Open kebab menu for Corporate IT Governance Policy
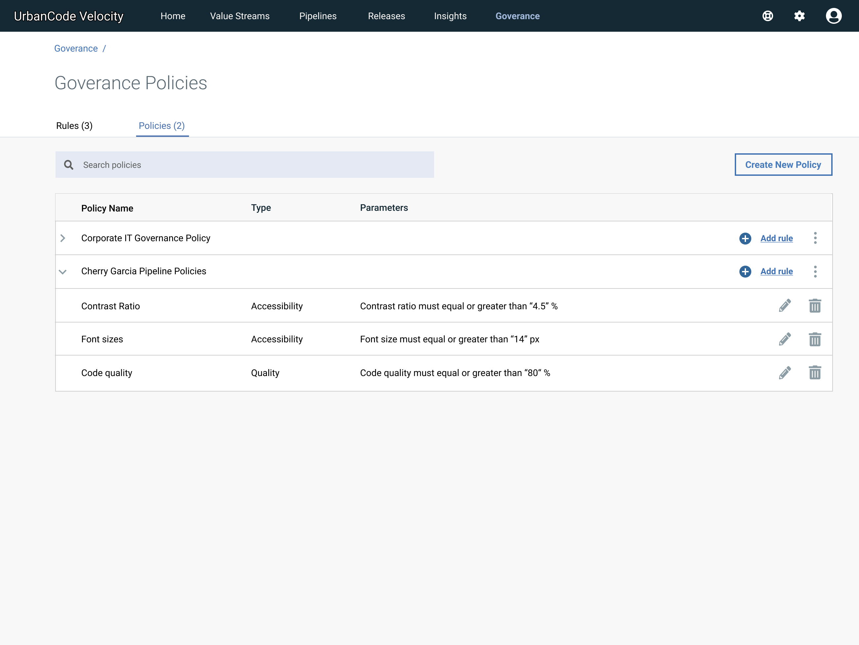 [x=815, y=238]
